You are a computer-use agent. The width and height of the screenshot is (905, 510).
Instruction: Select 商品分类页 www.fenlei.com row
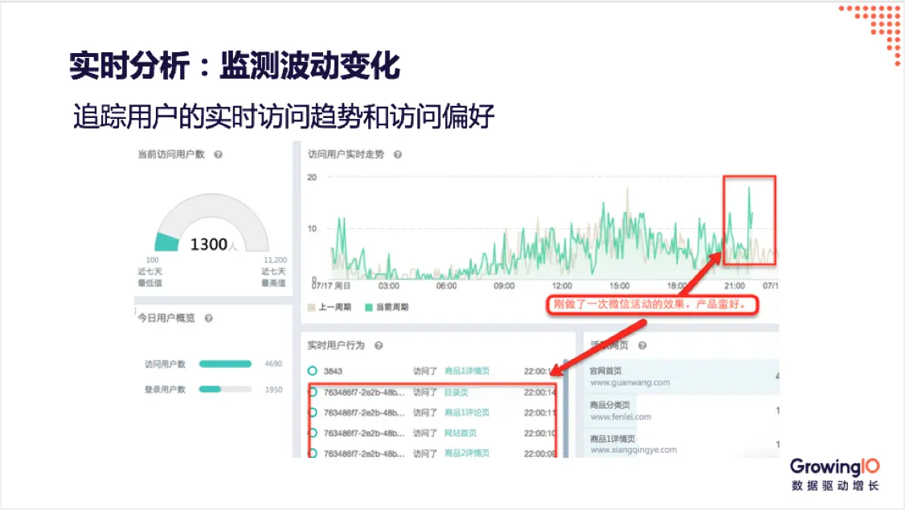[x=682, y=410]
